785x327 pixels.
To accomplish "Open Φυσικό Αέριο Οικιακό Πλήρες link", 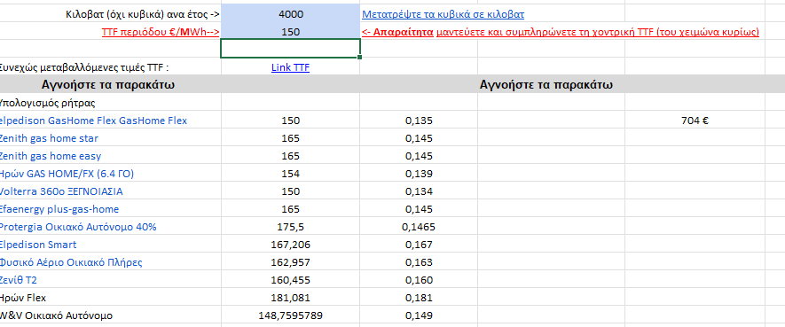I will pos(71,262).
